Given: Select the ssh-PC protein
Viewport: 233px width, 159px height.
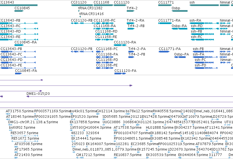Looking at the screenshot, I should (x=204, y=63).
